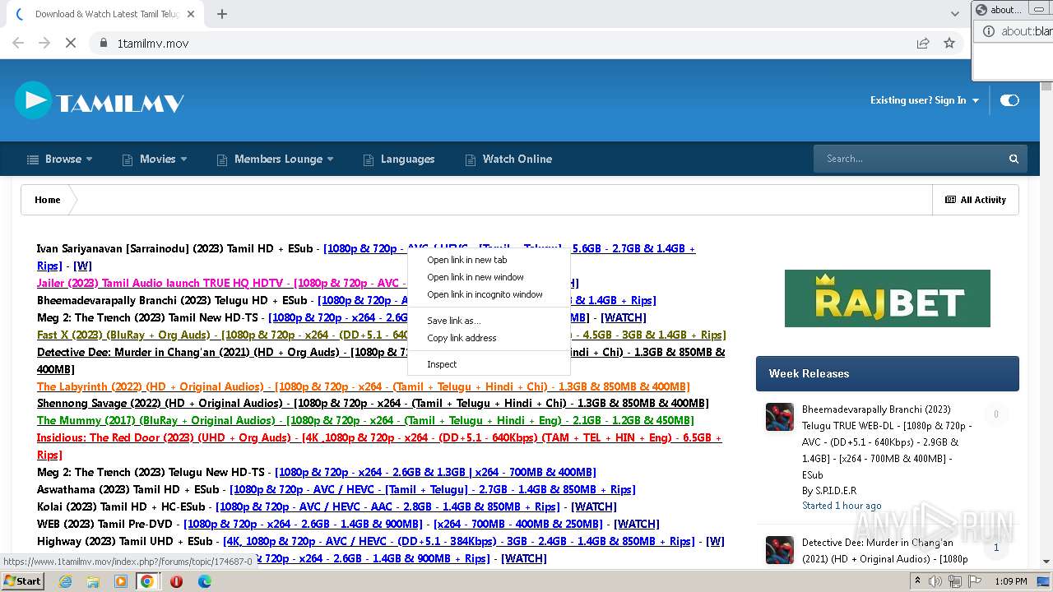The image size is (1053, 592).
Task: Click author S.P.I.D.E.R link
Action: 835,491
